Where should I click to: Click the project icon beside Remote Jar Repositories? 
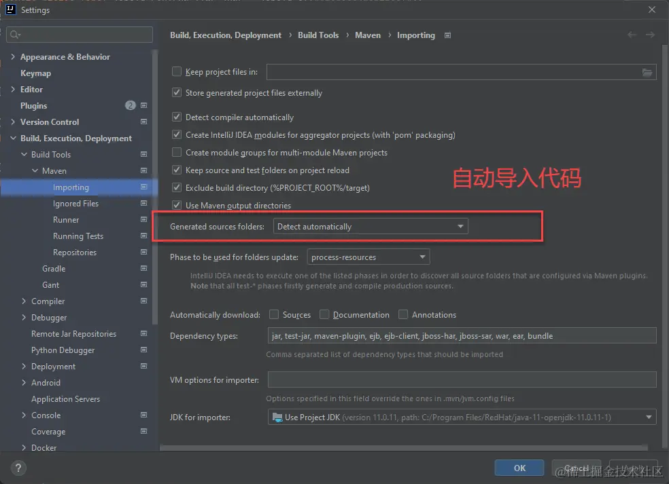[143, 333]
